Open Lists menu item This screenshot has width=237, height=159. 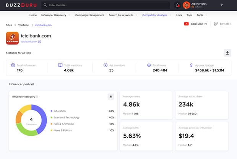click(x=179, y=15)
